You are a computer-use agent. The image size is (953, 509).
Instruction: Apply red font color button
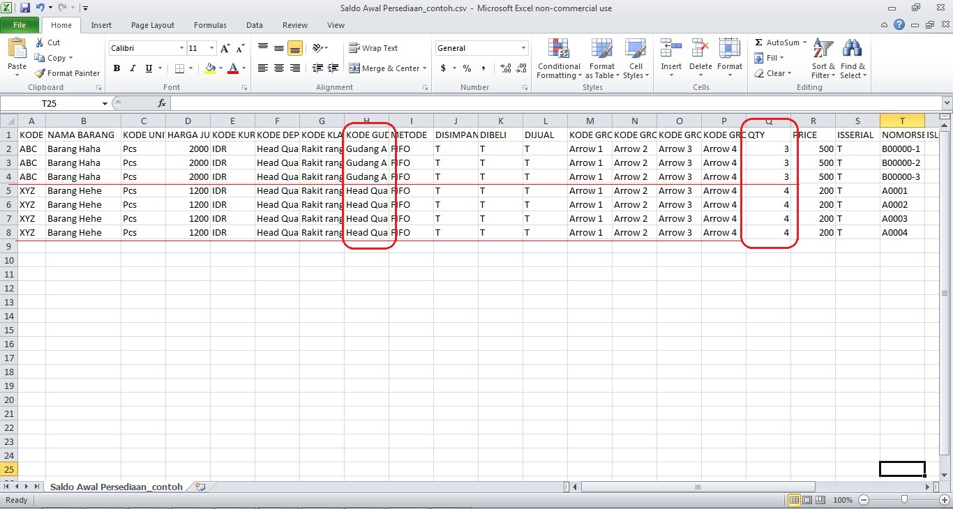click(x=233, y=68)
